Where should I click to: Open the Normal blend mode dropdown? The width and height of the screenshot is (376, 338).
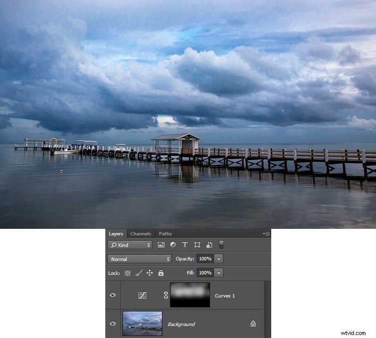point(139,259)
